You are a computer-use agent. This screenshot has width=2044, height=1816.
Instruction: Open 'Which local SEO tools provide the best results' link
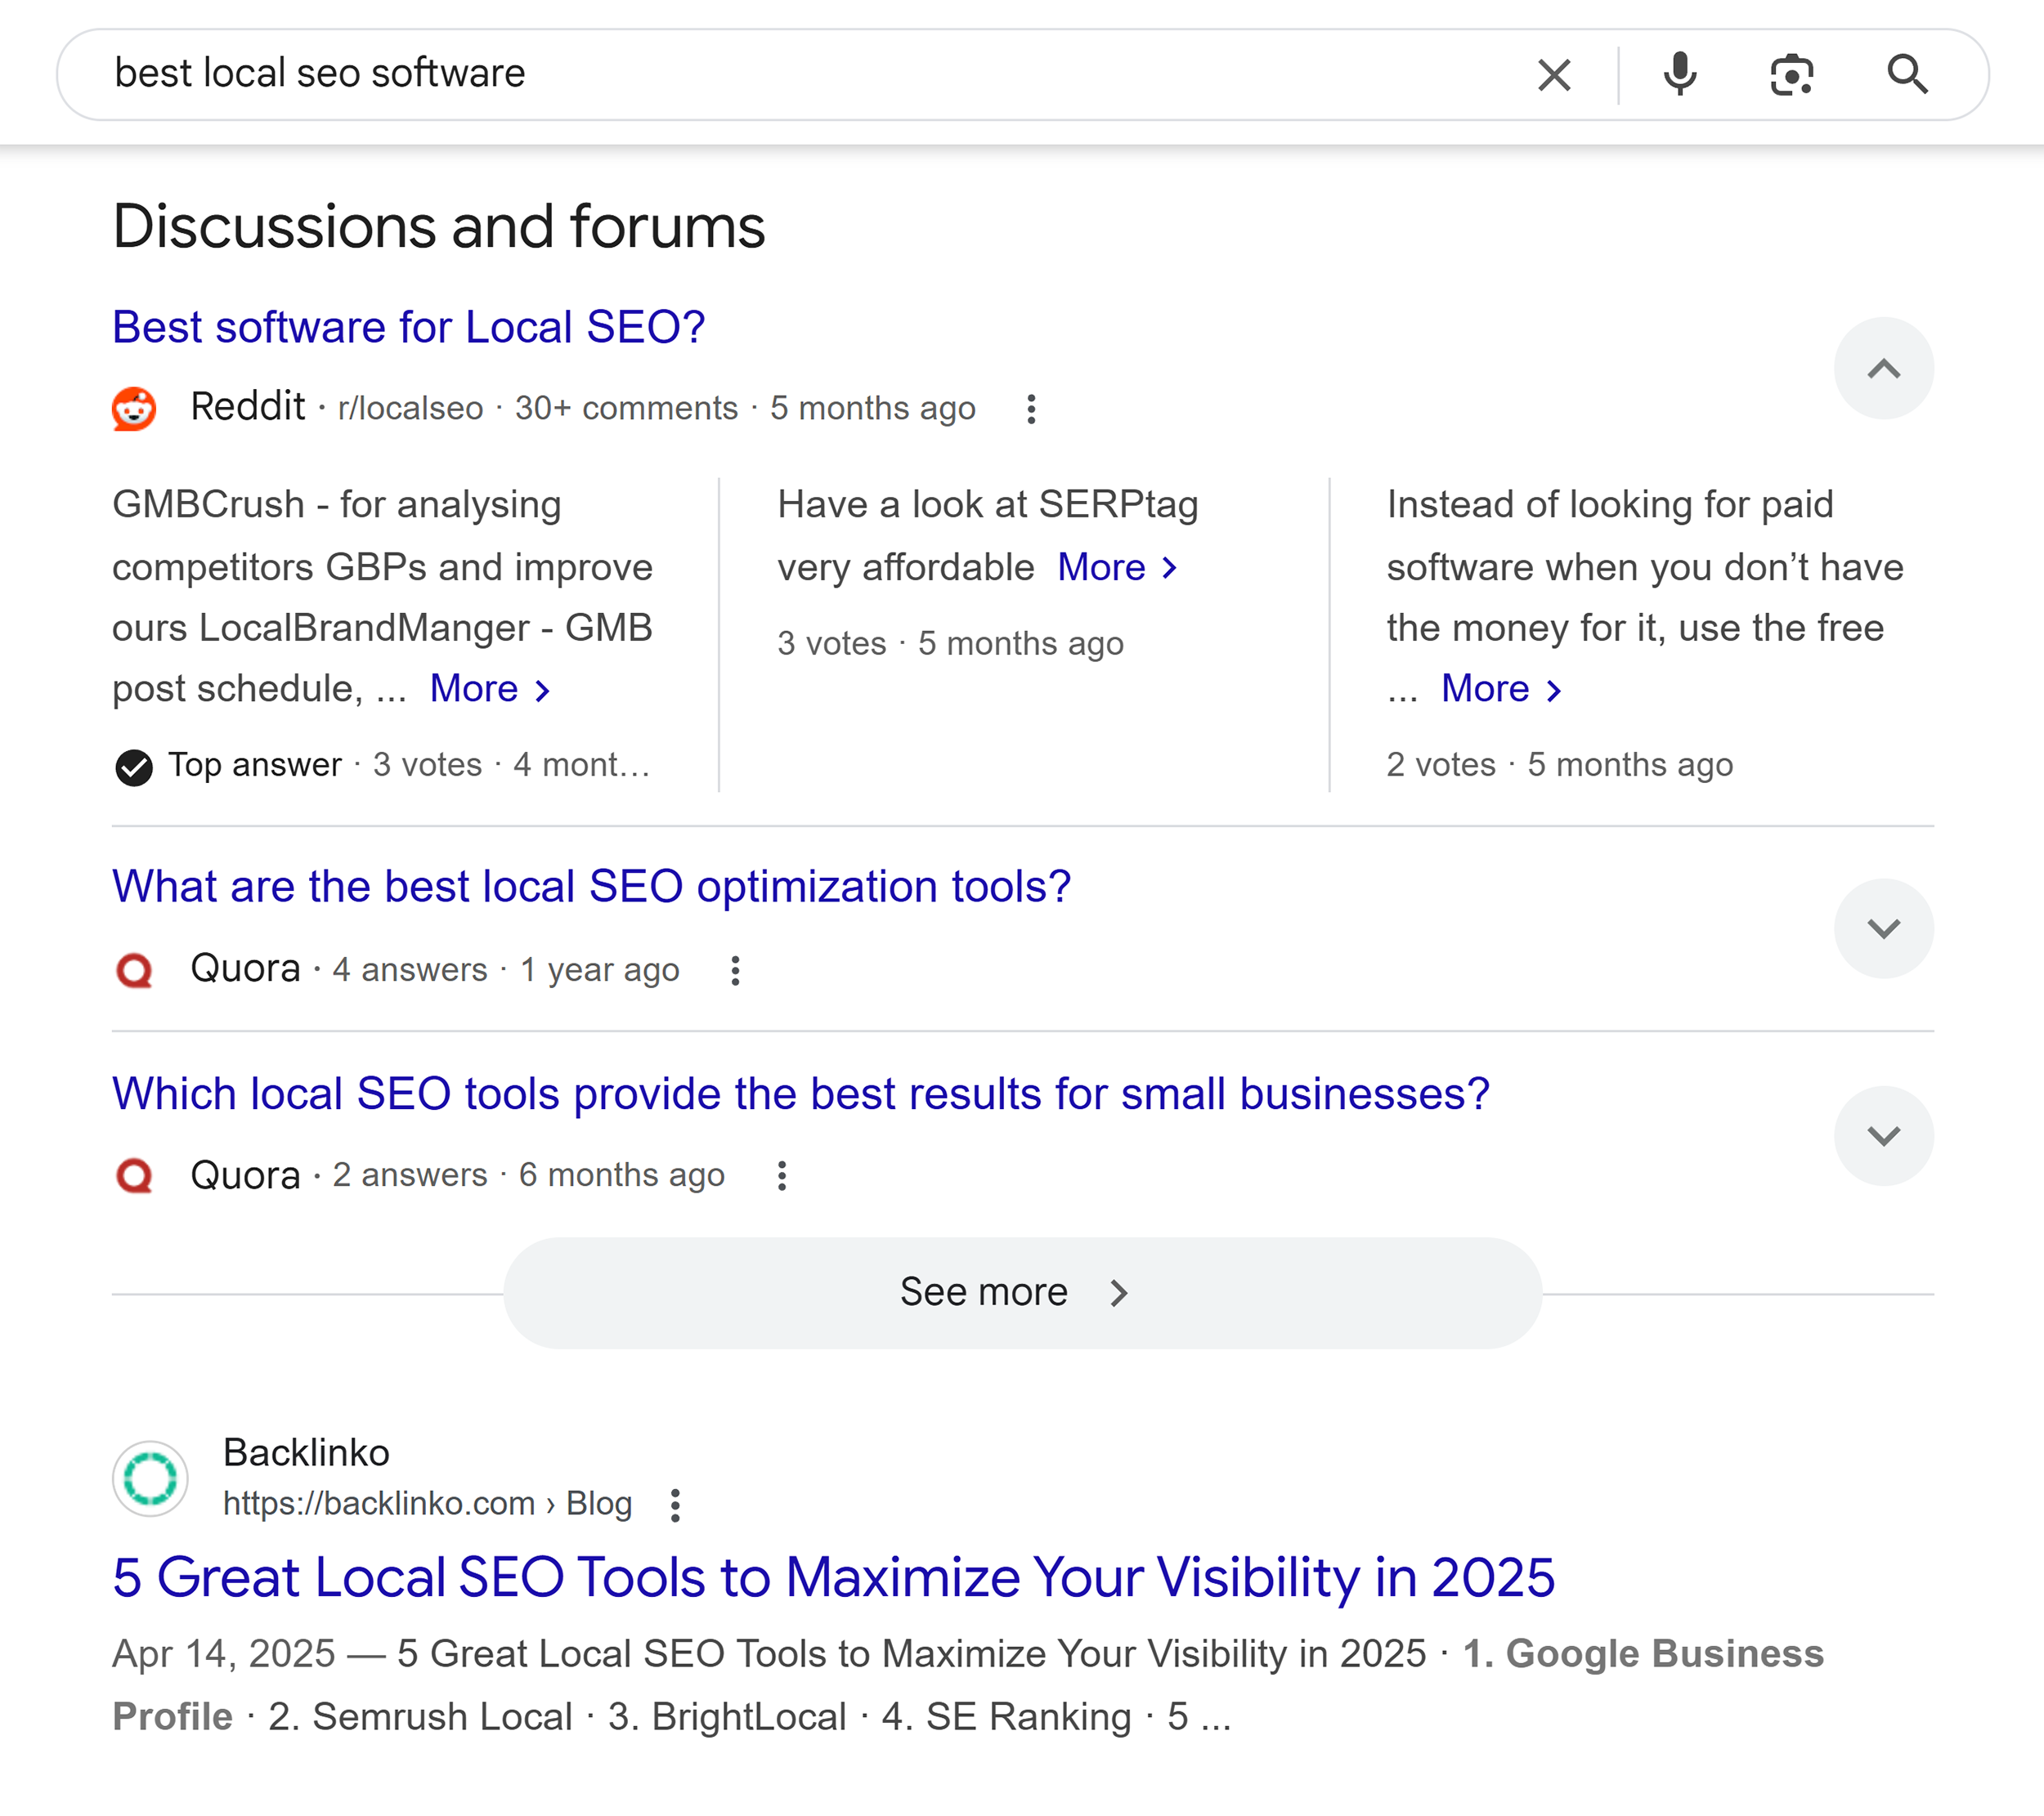point(801,1094)
